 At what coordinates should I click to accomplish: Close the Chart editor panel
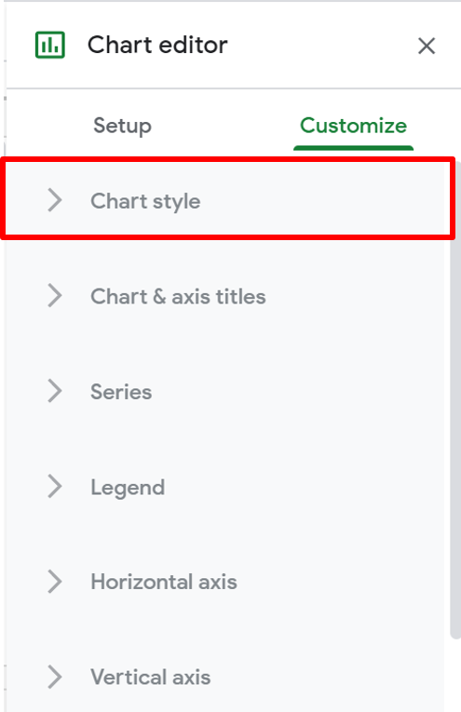pyautogui.click(x=427, y=46)
